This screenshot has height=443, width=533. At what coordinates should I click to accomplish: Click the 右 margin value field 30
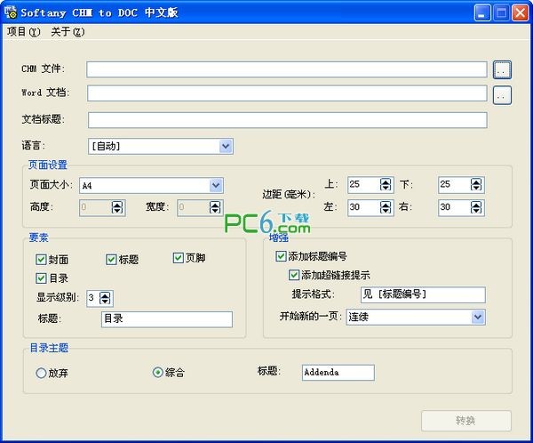(x=454, y=207)
